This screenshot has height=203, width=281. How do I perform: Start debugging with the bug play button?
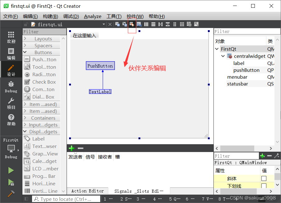point(11,182)
